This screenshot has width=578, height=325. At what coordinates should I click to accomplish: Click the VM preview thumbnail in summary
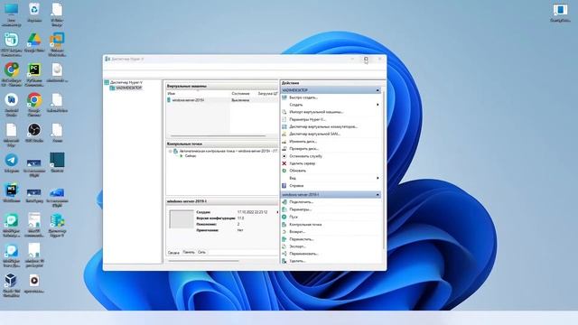(181, 219)
